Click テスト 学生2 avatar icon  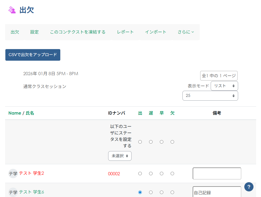coord(13,174)
